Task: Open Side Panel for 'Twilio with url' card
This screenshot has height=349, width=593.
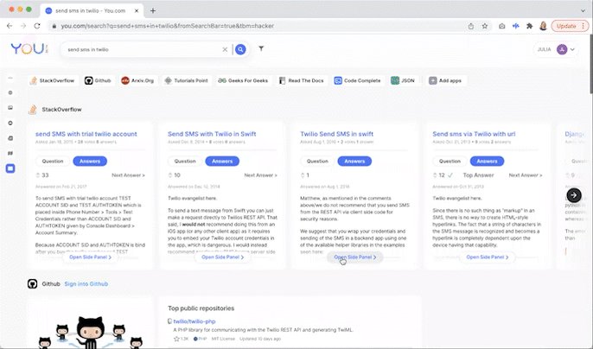Action: point(488,257)
